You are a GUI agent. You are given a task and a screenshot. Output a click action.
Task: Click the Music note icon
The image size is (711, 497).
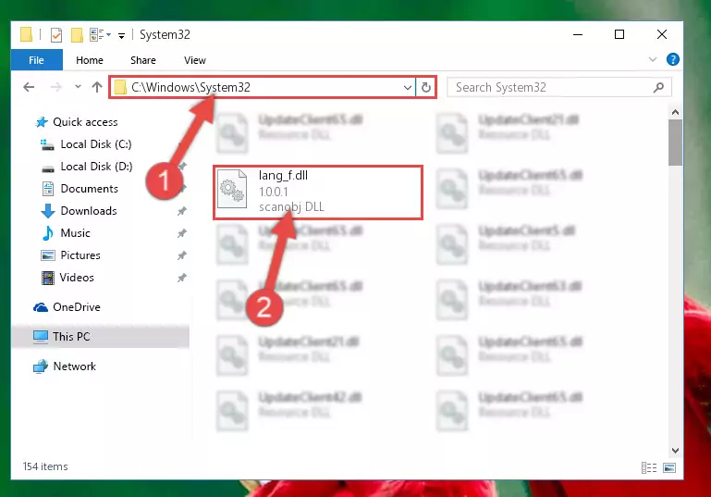point(47,233)
